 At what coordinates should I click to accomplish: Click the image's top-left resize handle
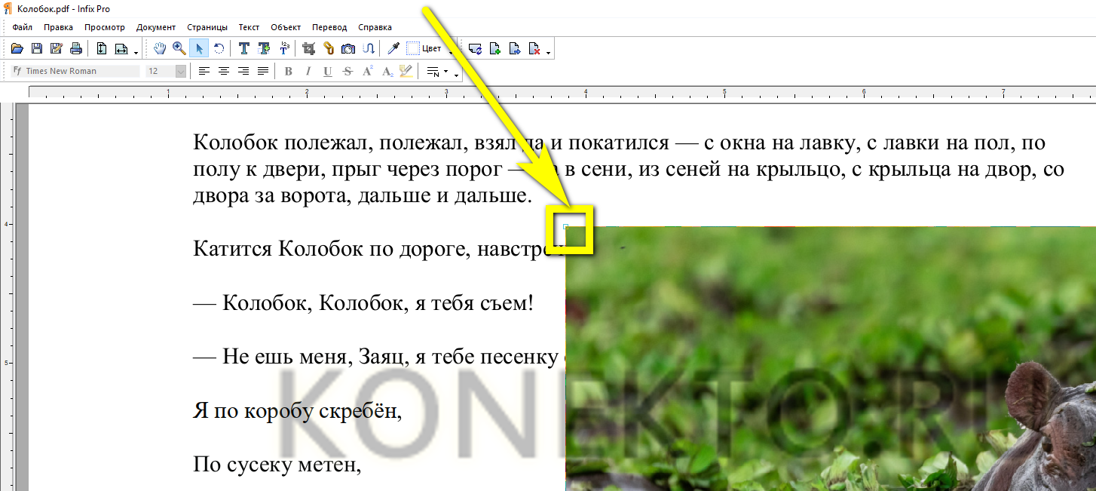pyautogui.click(x=566, y=226)
